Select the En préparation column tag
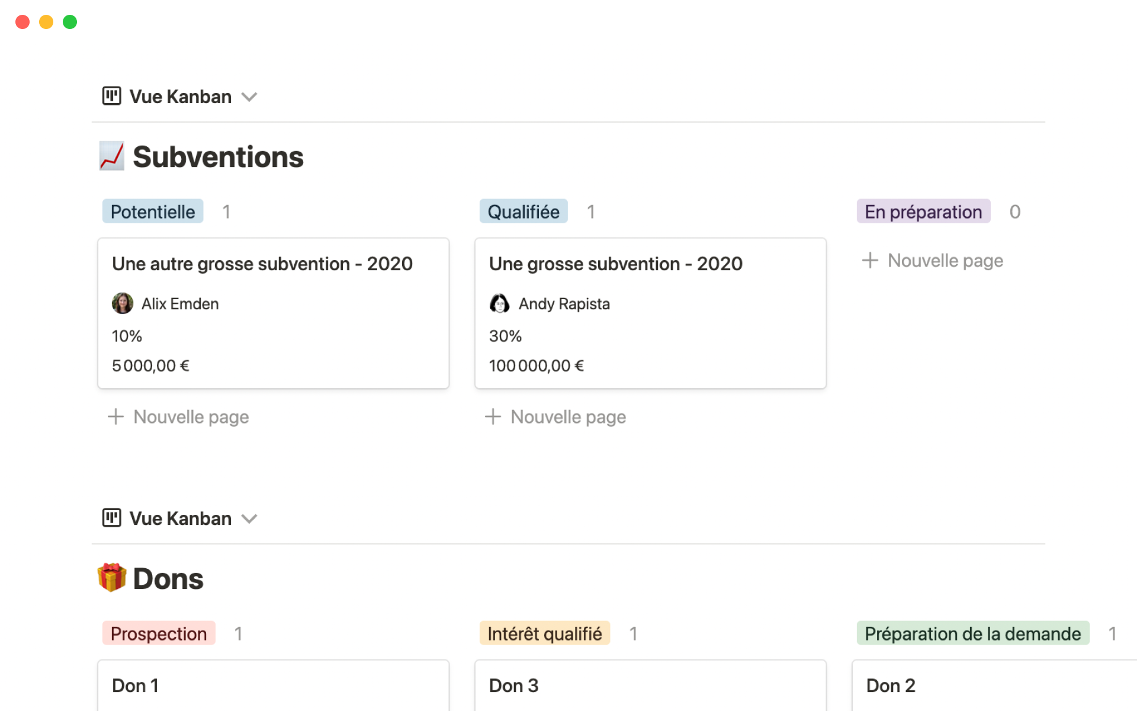The width and height of the screenshot is (1137, 711). coord(923,212)
